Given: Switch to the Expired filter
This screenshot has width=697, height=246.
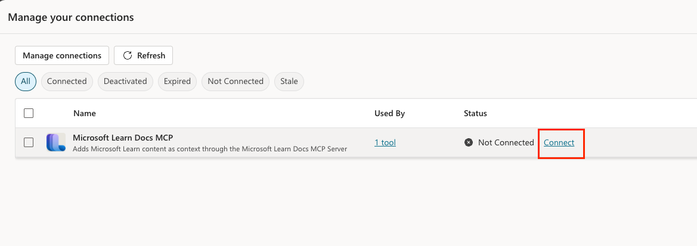Looking at the screenshot, I should pos(177,82).
